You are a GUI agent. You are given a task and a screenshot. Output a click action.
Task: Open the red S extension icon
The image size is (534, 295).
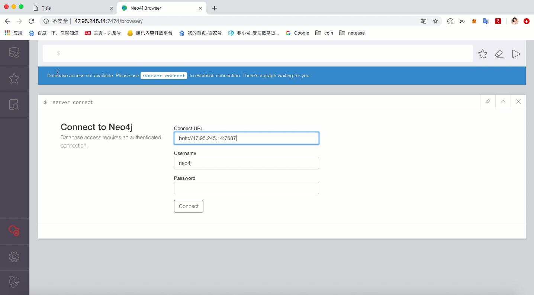click(498, 21)
